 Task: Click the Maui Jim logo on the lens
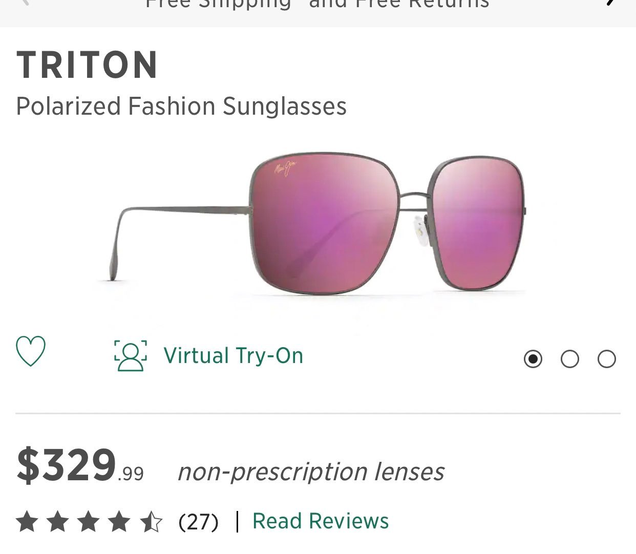tap(285, 168)
